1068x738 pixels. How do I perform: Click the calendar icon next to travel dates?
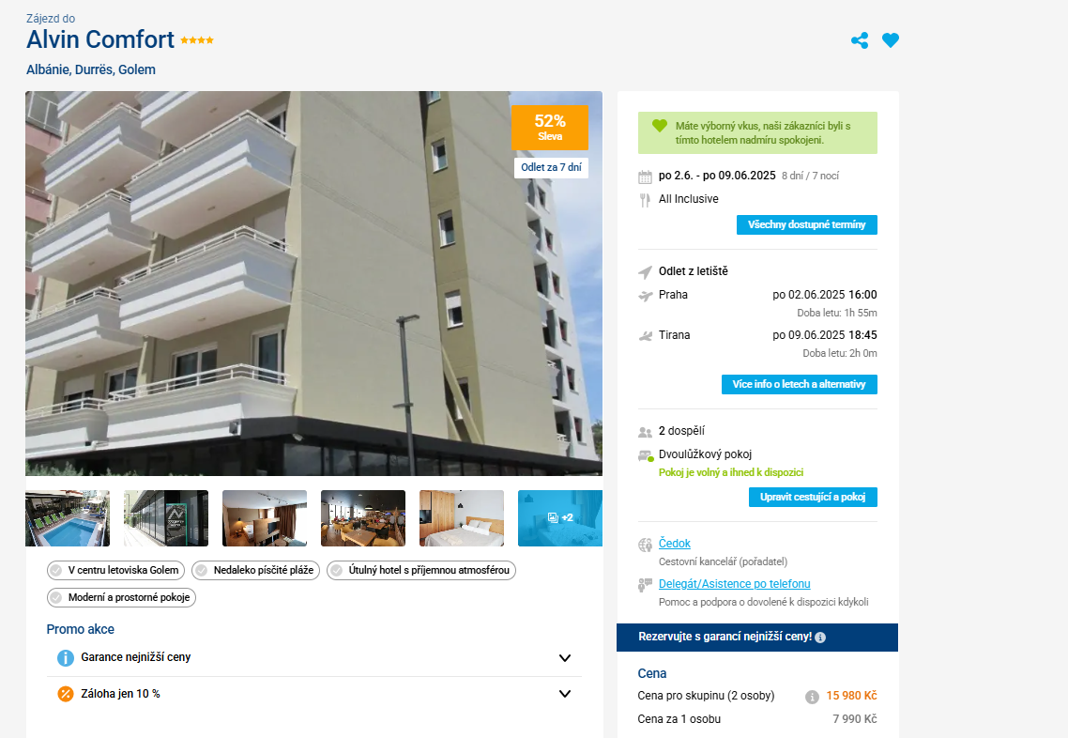pyautogui.click(x=645, y=177)
